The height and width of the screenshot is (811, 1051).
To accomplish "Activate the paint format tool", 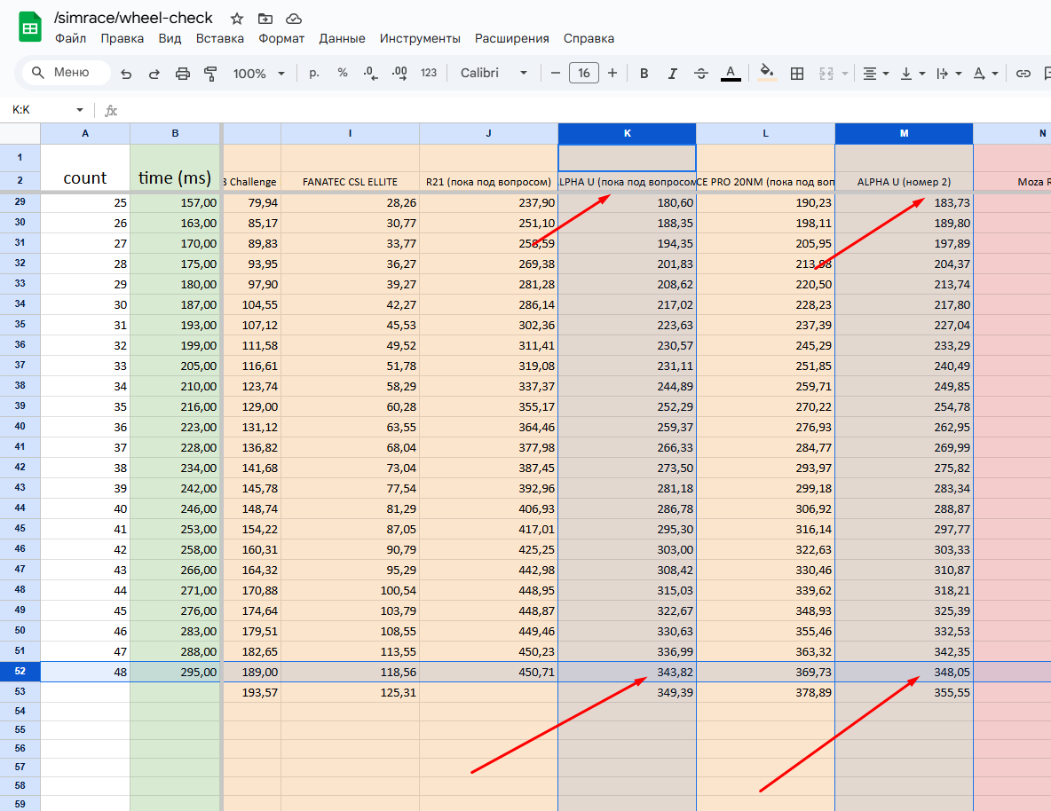I will 210,73.
